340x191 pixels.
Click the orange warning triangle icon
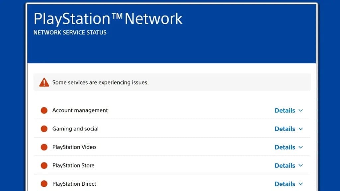(x=44, y=82)
